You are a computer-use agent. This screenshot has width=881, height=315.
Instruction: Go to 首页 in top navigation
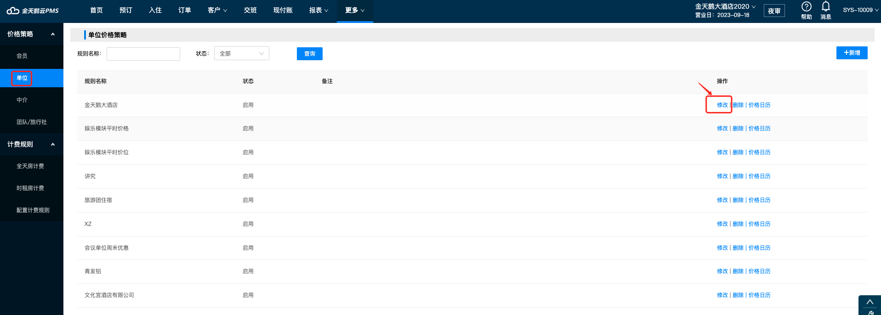tap(97, 11)
